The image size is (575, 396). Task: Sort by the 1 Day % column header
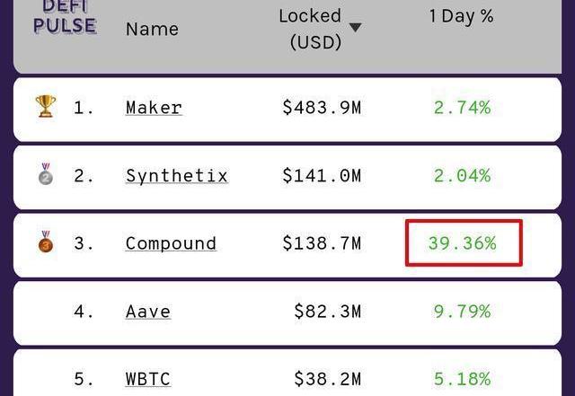461,16
